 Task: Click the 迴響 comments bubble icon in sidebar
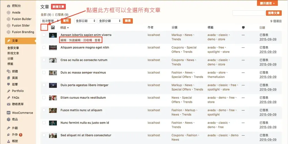coord(8,84)
